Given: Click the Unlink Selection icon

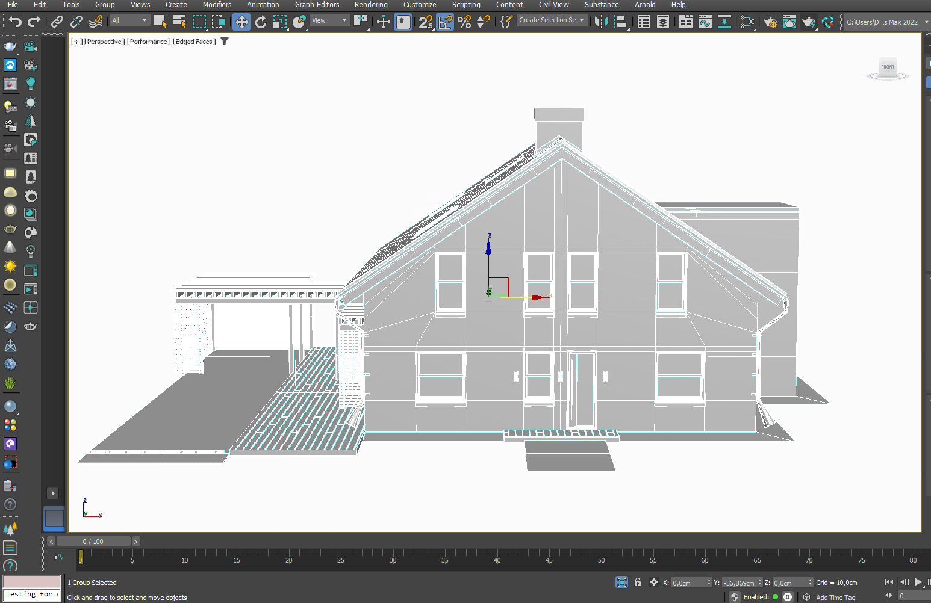Looking at the screenshot, I should pyautogui.click(x=76, y=22).
